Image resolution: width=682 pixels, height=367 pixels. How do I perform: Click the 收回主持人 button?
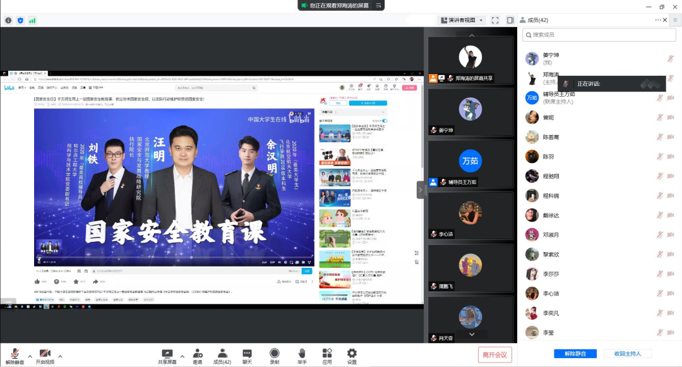[627, 354]
